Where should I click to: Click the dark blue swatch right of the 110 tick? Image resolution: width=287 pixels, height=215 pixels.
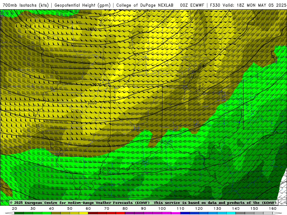pos(185,213)
